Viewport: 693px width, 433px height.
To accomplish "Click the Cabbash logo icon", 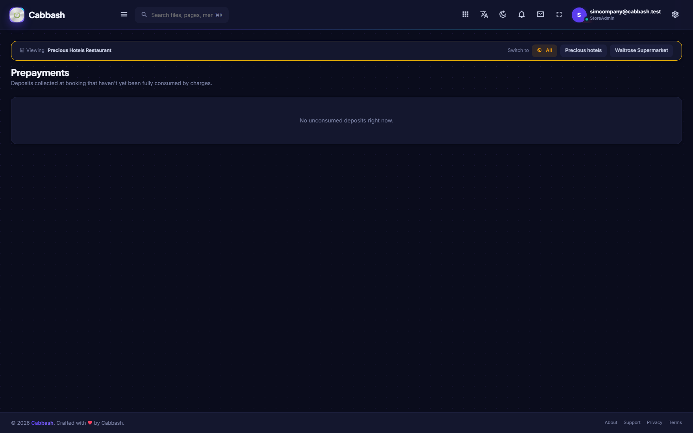I will 17,15.
